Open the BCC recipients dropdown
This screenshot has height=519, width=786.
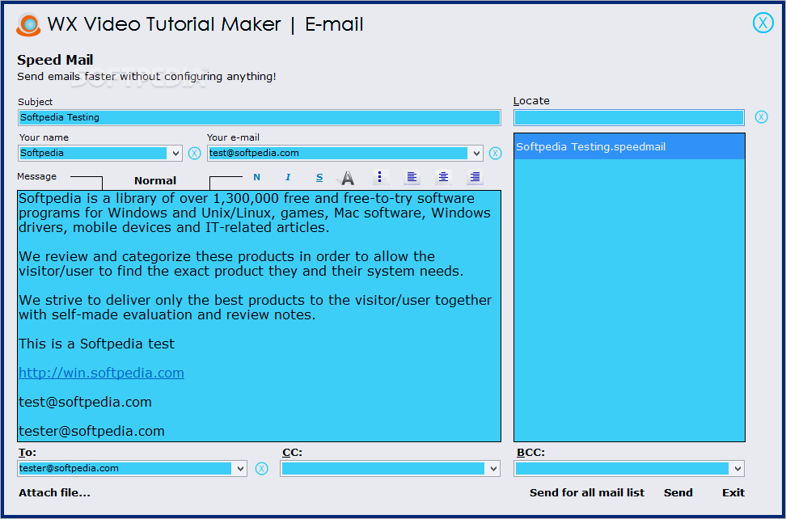[737, 469]
